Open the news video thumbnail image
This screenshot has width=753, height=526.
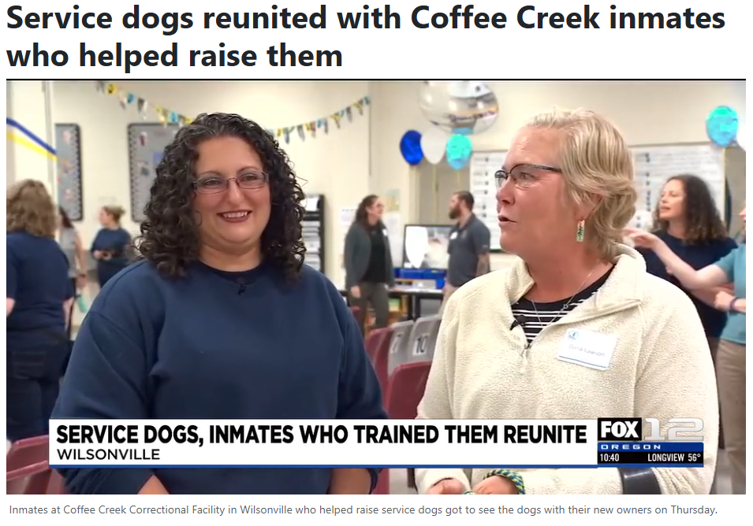tap(375, 287)
